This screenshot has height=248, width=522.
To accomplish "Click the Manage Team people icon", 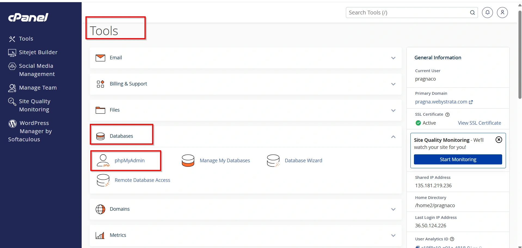I will tap(12, 88).
